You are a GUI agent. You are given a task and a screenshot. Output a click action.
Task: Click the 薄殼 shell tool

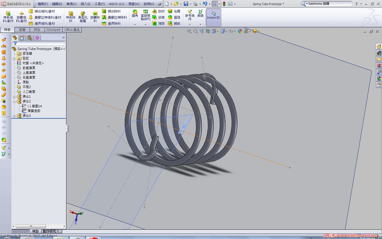[x=158, y=23]
